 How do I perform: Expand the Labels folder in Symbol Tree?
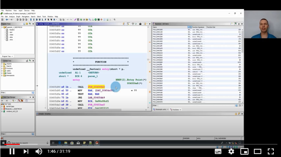coord(2,71)
